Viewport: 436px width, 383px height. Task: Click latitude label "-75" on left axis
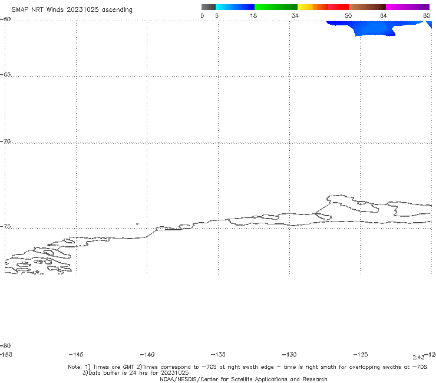[x=5, y=227]
